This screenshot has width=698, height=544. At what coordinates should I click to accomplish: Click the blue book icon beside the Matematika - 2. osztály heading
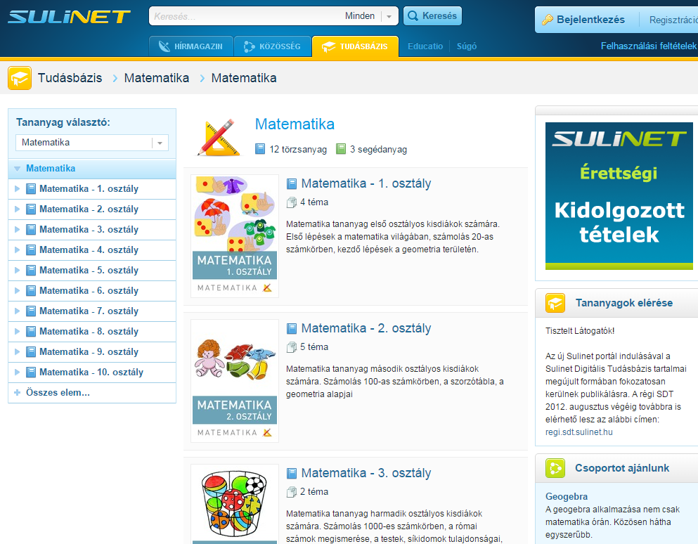coord(292,328)
